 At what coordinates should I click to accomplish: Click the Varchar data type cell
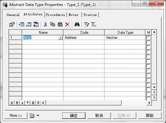(125, 38)
